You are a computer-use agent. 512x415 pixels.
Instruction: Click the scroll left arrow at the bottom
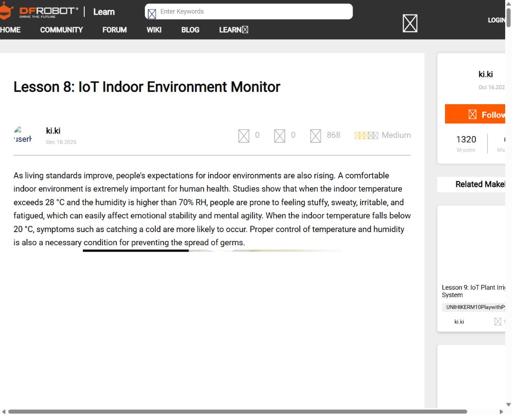[4, 412]
